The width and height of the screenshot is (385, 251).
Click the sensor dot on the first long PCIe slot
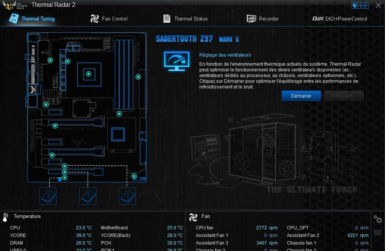(x=55, y=126)
